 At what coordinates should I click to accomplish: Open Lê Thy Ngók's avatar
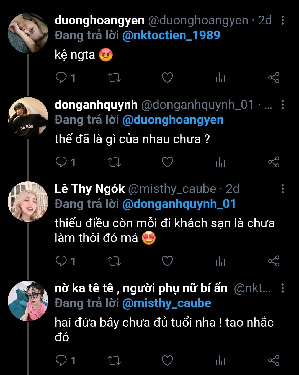tap(28, 202)
